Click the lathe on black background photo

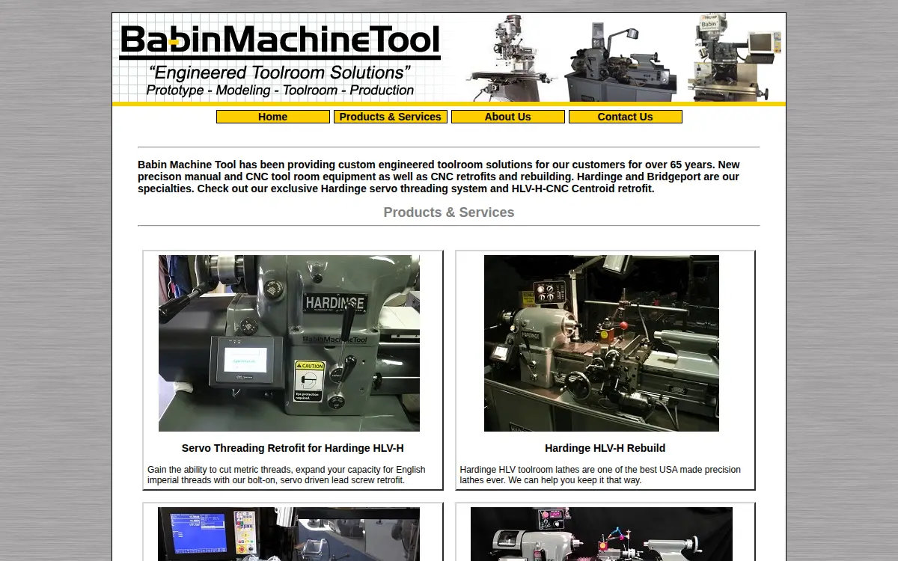(602, 534)
